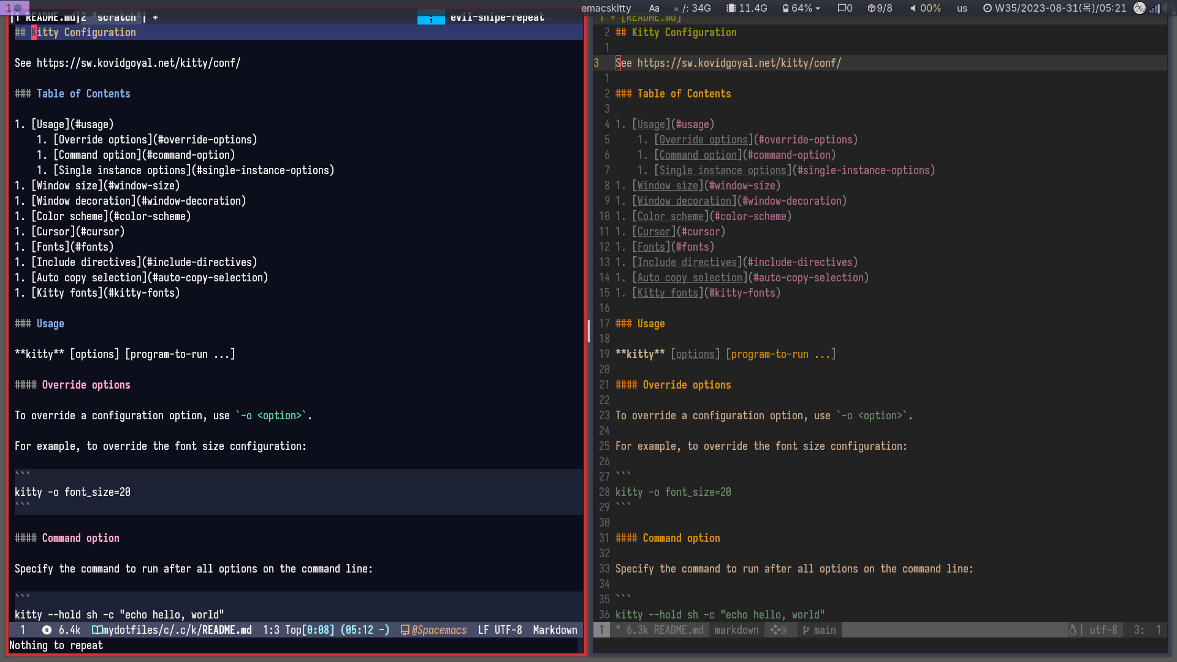Click [Single instance options] link in right pane

[x=723, y=170]
